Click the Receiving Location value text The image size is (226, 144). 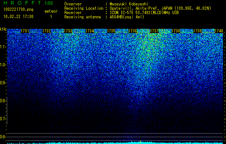160,8
